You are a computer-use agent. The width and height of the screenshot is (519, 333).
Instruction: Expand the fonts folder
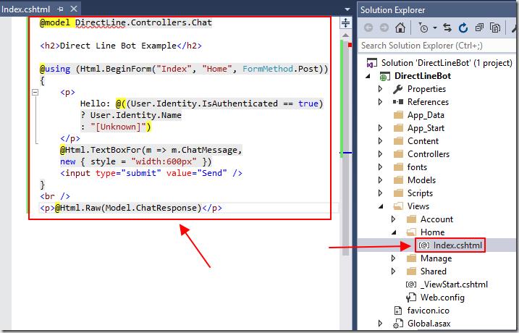[x=380, y=167]
